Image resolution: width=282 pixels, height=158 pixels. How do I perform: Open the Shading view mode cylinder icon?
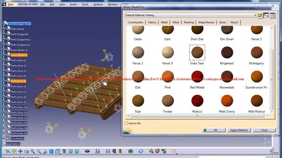(64, 151)
